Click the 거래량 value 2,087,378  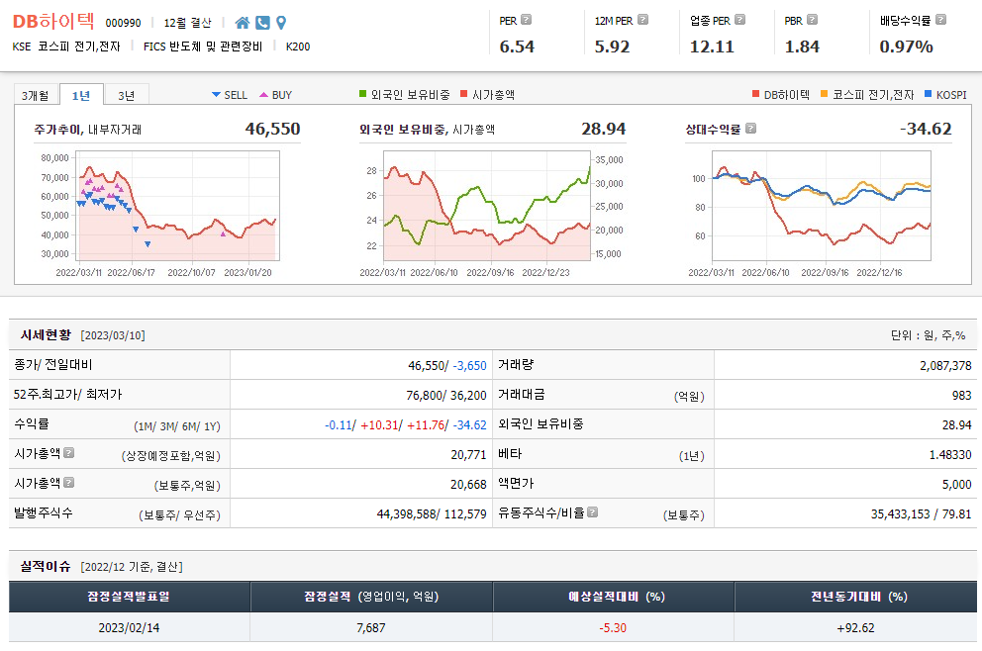point(945,365)
